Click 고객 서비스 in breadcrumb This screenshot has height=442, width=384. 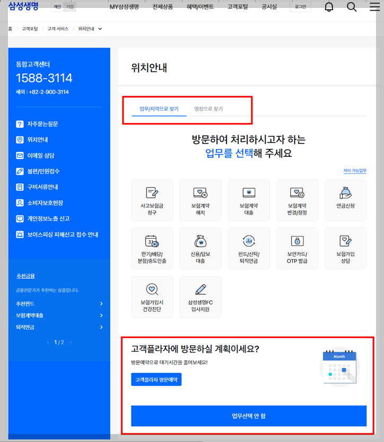pos(58,29)
